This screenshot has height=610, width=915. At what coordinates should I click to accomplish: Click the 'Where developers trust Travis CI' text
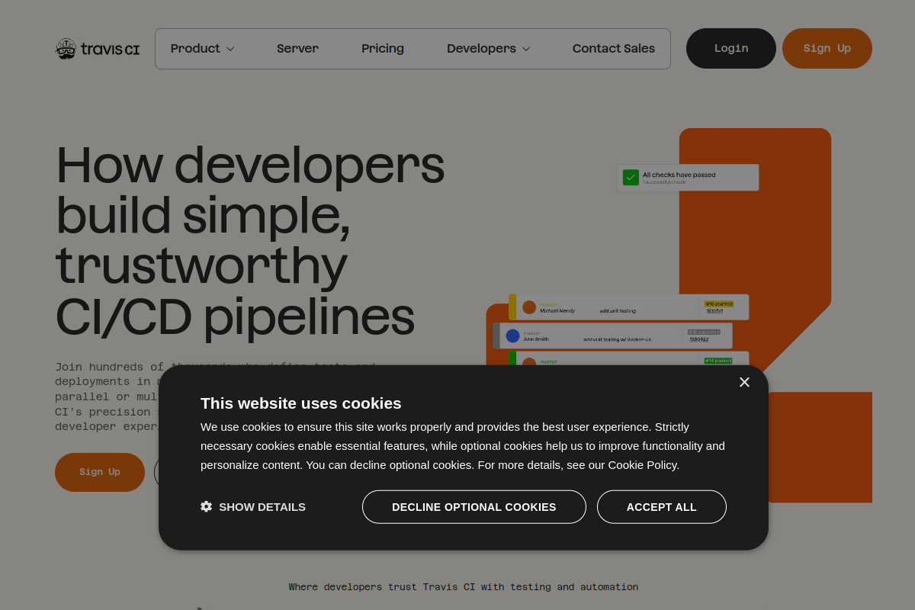tap(464, 586)
